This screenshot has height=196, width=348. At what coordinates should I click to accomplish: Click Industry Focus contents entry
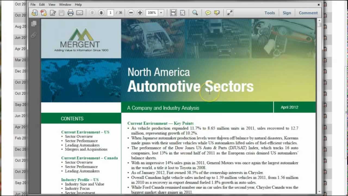click(77, 188)
